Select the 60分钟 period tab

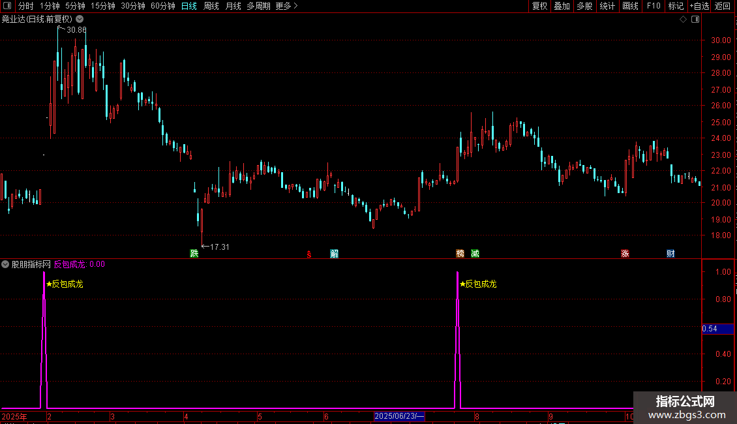pyautogui.click(x=163, y=6)
